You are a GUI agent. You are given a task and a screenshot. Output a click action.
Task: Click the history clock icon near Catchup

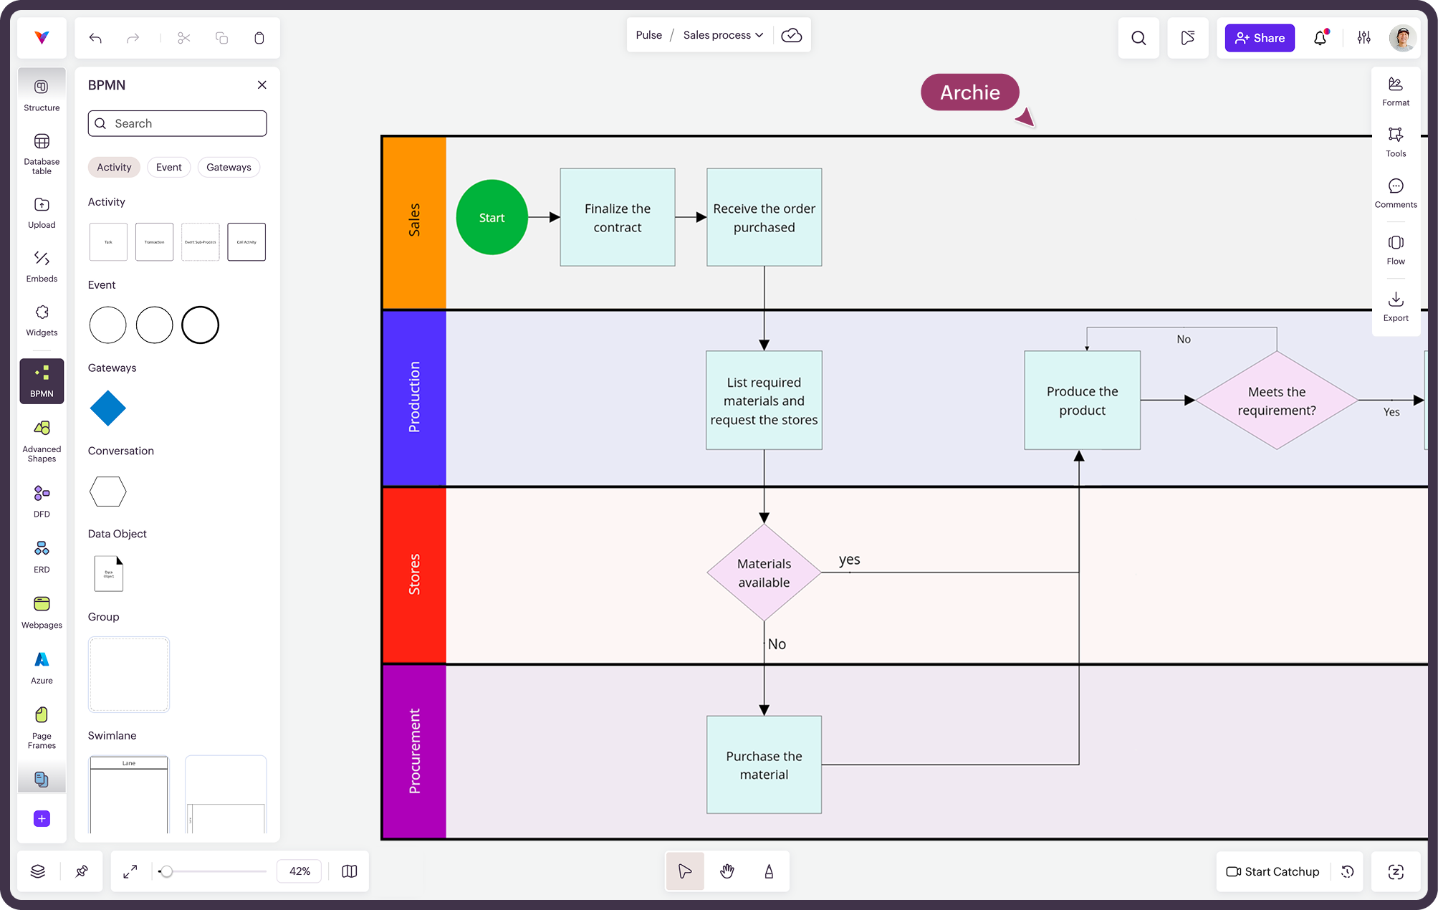pos(1347,871)
